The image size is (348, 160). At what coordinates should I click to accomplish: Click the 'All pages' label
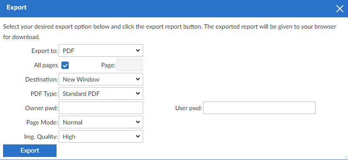(x=46, y=65)
